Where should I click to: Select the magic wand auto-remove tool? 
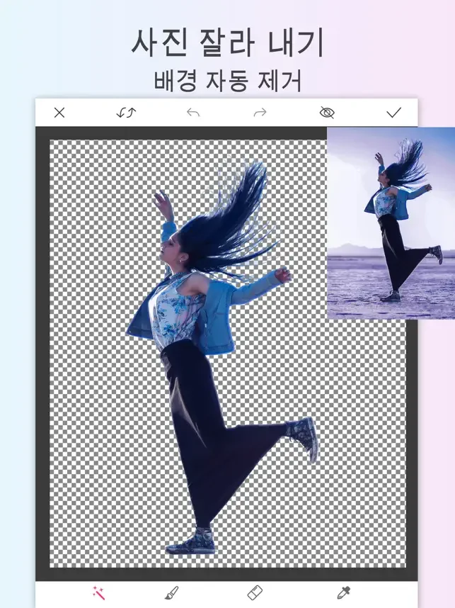98,593
